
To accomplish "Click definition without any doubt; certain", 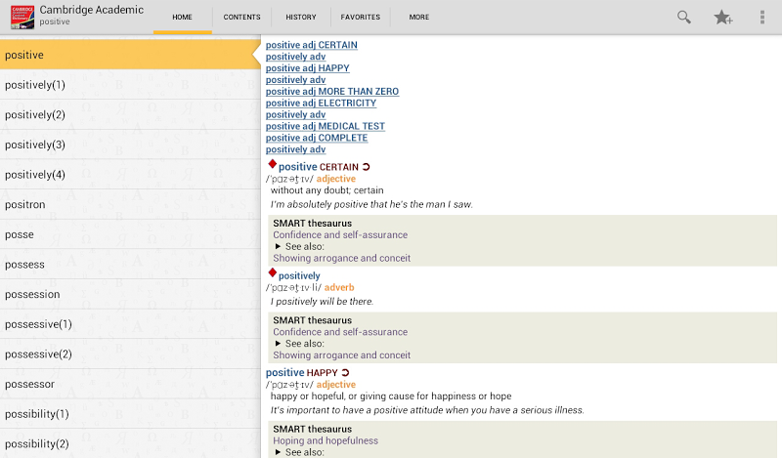I will coord(327,190).
